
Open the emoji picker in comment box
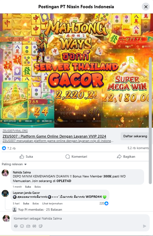(x=22, y=226)
